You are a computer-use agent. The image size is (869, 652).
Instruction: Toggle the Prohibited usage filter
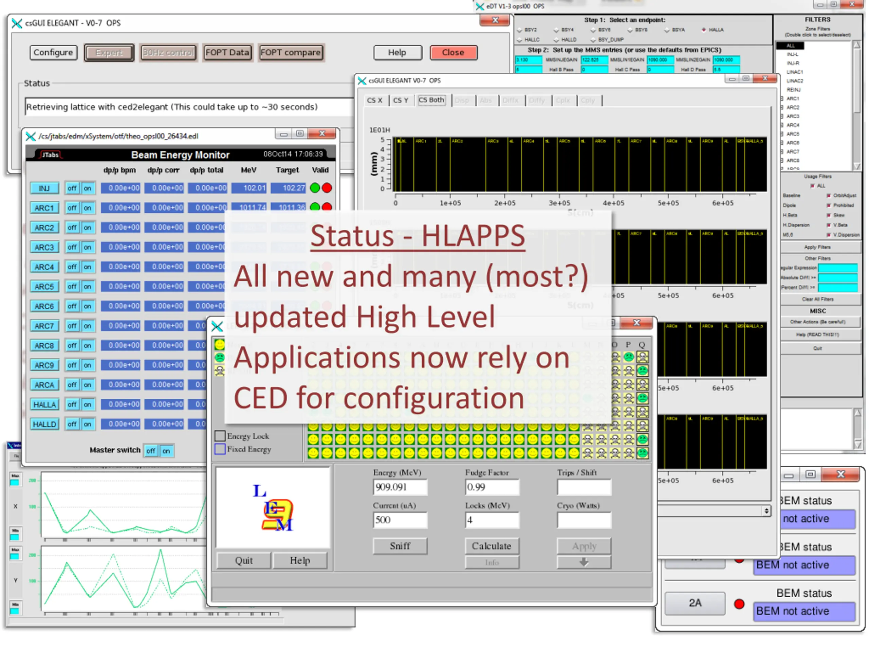829,205
